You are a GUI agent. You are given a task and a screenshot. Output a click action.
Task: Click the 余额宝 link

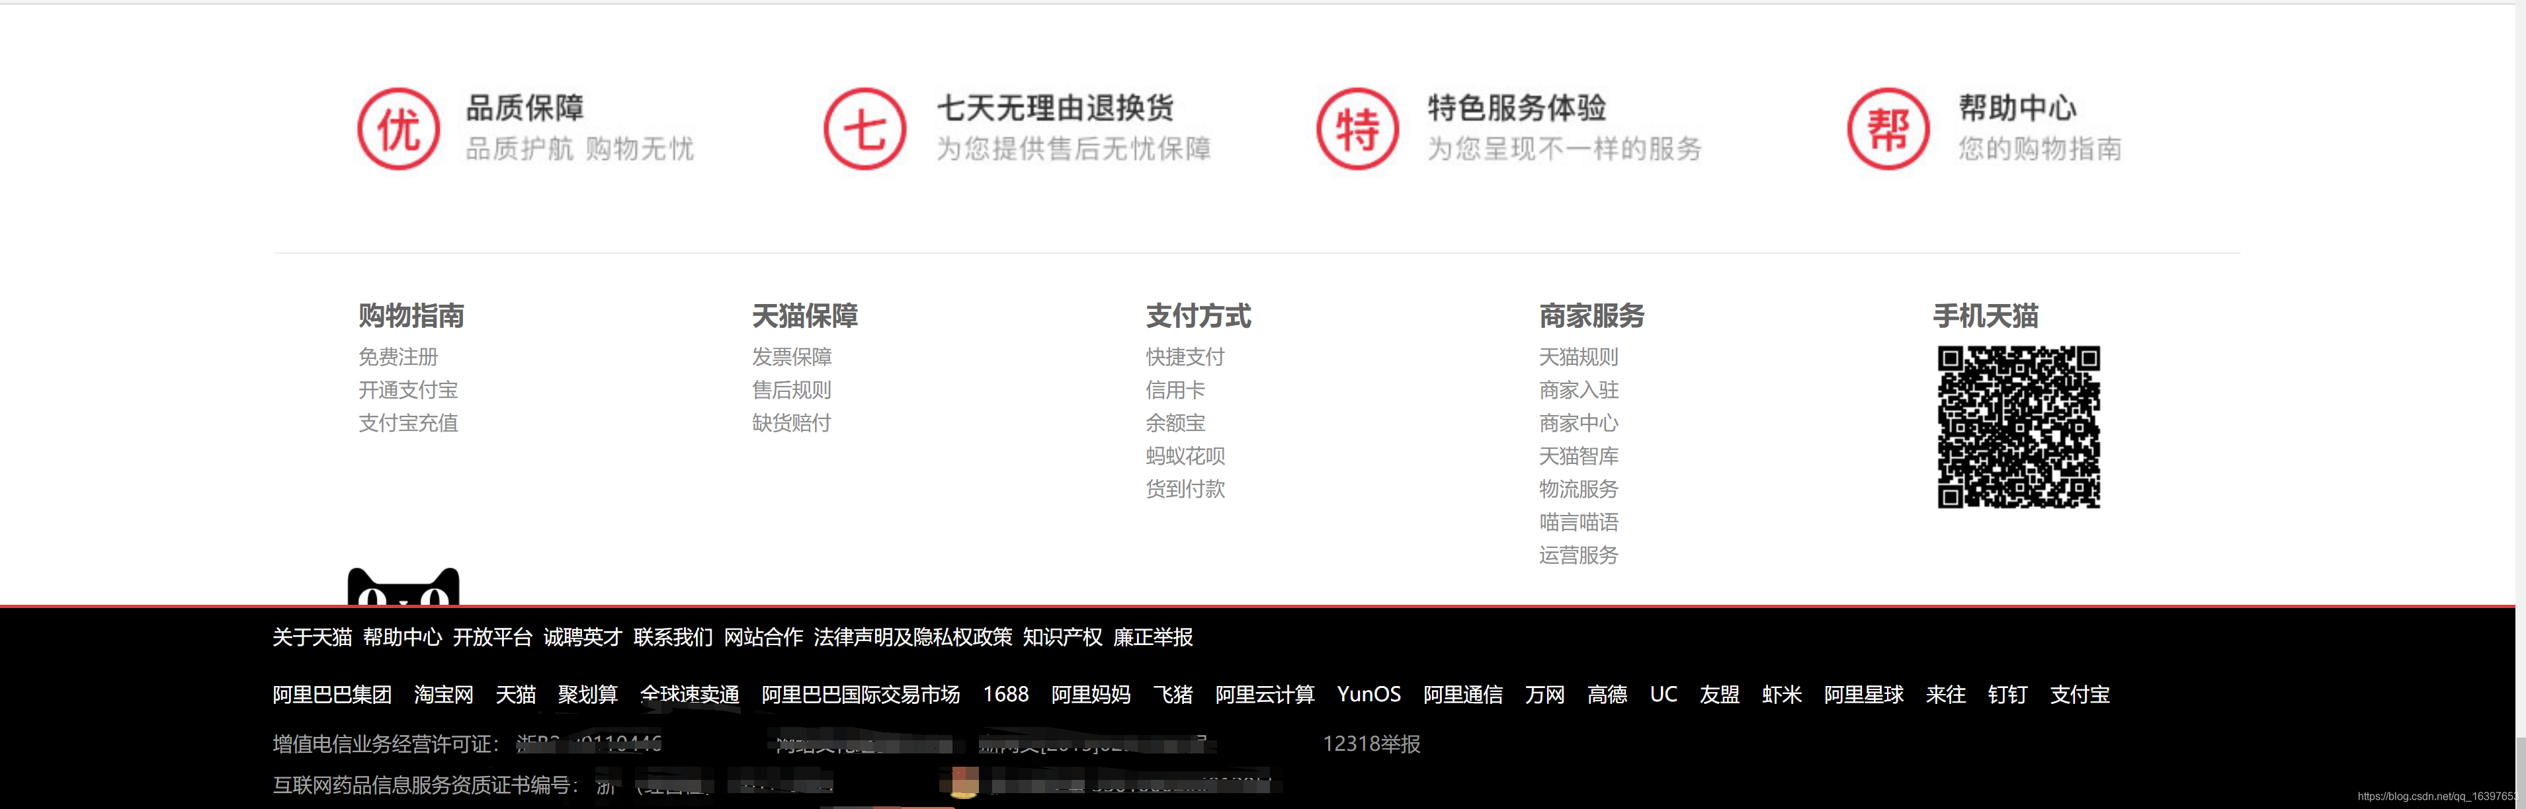coord(1176,422)
